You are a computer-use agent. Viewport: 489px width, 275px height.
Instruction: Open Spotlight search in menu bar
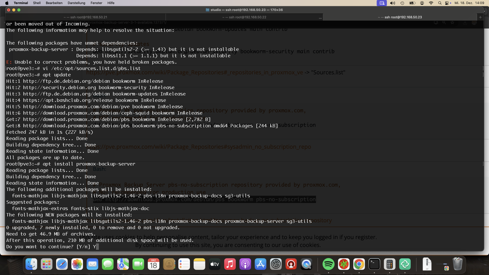click(440, 3)
